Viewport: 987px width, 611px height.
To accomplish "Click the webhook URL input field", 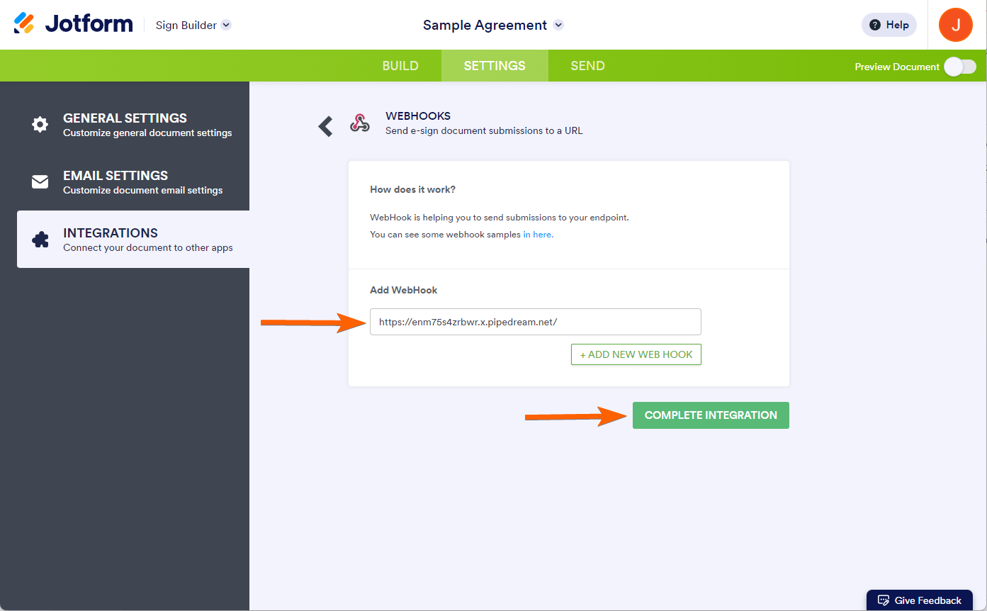I will [535, 322].
